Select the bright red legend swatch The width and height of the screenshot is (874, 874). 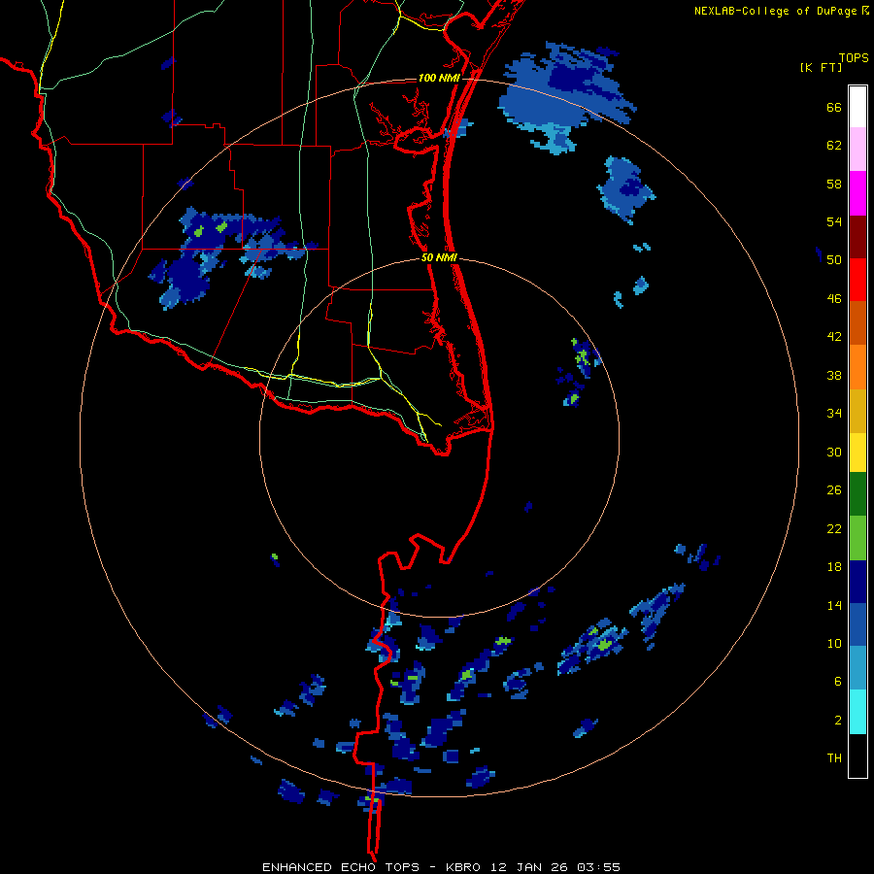857,280
